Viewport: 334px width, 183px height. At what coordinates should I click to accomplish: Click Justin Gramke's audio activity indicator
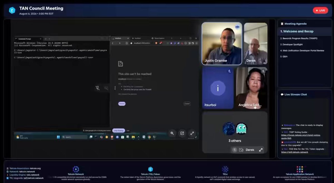pos(237,27)
